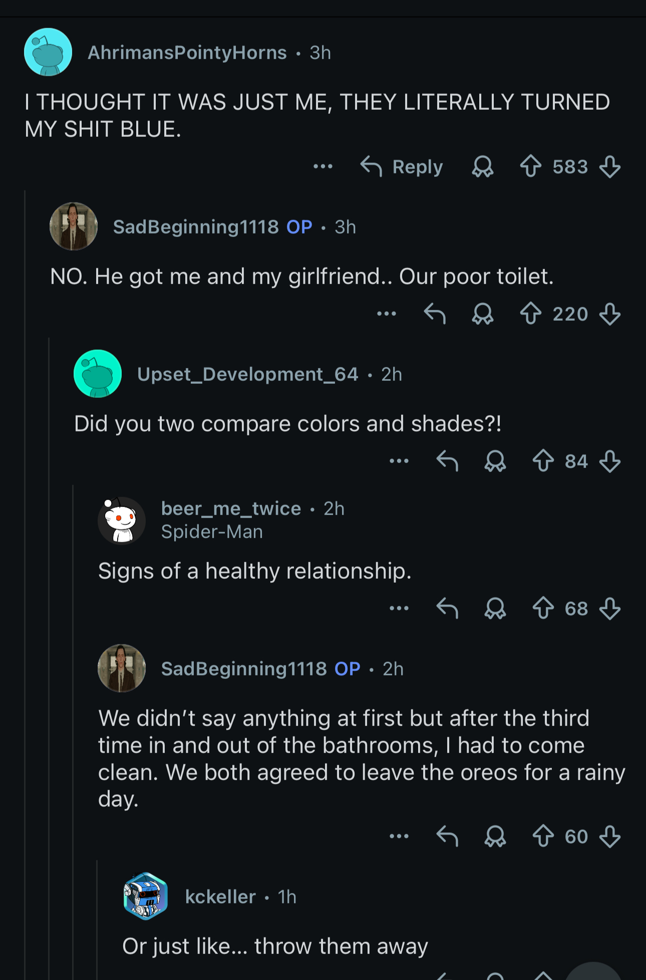Downvote Upset_Development_64's comment
Image resolution: width=646 pixels, height=980 pixels.
[609, 461]
